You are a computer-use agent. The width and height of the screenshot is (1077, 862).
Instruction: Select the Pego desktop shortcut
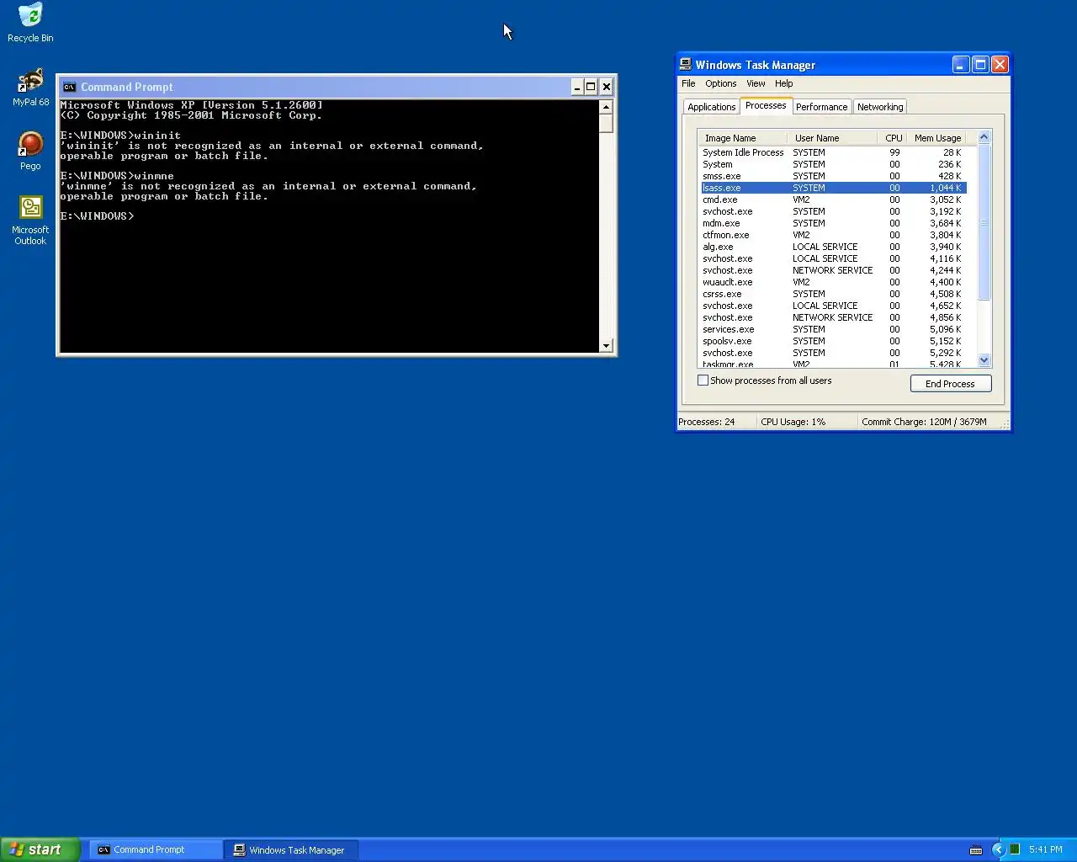(x=30, y=152)
